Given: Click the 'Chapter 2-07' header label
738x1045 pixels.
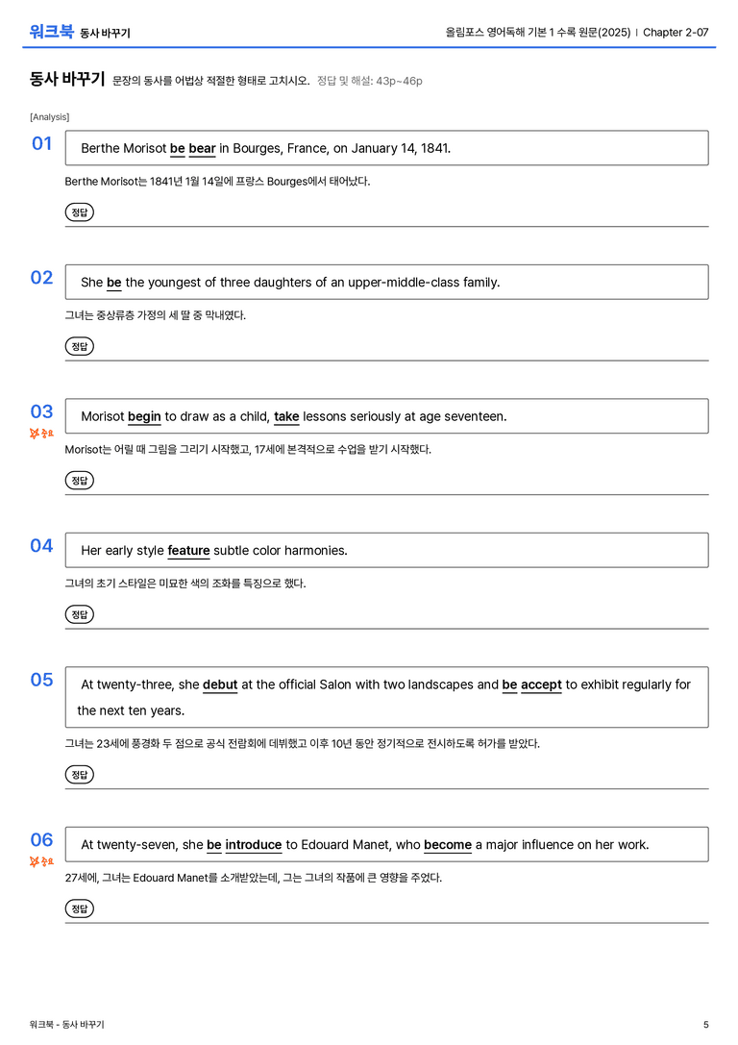Looking at the screenshot, I should point(676,32).
